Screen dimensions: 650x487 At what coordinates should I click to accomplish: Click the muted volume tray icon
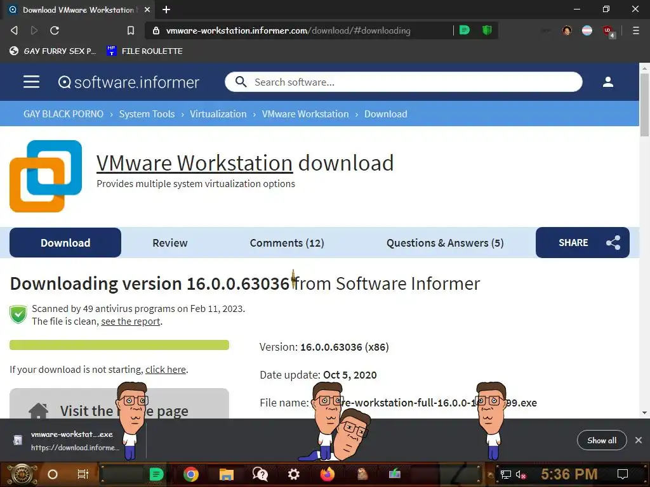(x=521, y=475)
